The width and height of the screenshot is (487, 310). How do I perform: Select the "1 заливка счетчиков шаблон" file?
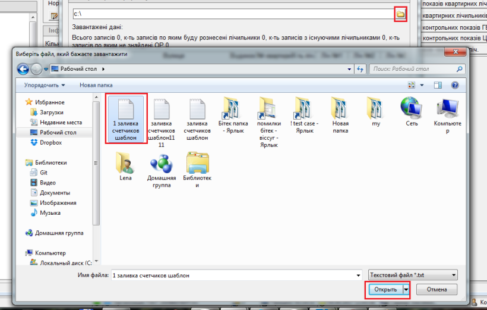(125, 118)
